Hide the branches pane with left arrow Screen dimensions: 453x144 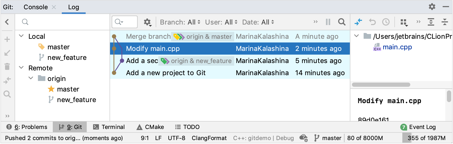click(x=7, y=22)
